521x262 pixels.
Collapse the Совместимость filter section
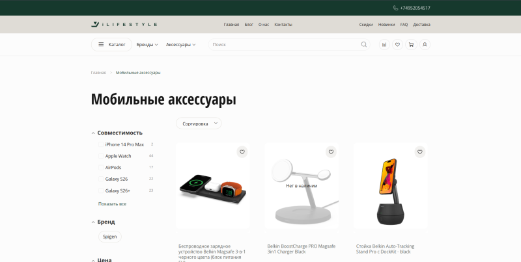pos(117,133)
